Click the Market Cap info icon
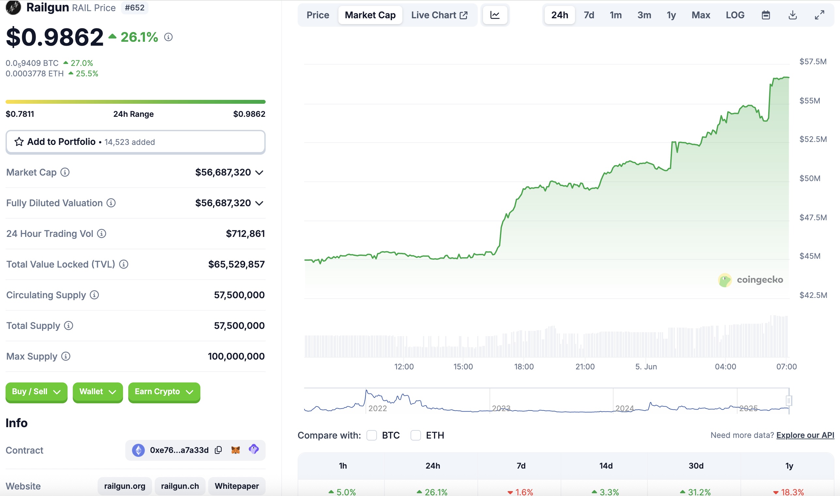840x496 pixels. point(65,172)
